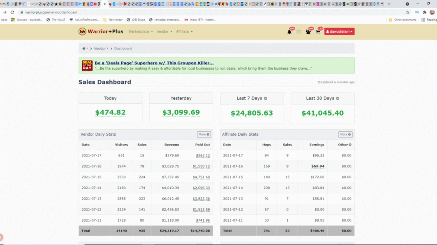Expand the Marketplace dropdown menu
This screenshot has height=245, width=437.
[140, 31]
